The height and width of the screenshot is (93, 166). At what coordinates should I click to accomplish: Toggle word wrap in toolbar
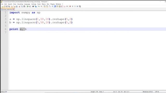coord(50,6)
